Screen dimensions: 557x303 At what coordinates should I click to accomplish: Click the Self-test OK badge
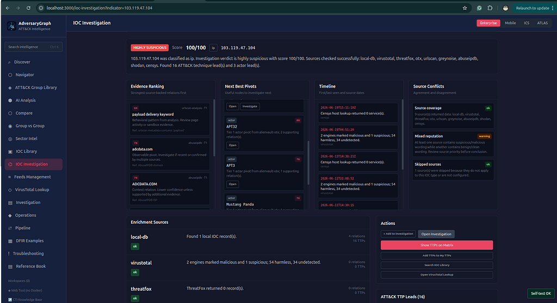click(541, 293)
